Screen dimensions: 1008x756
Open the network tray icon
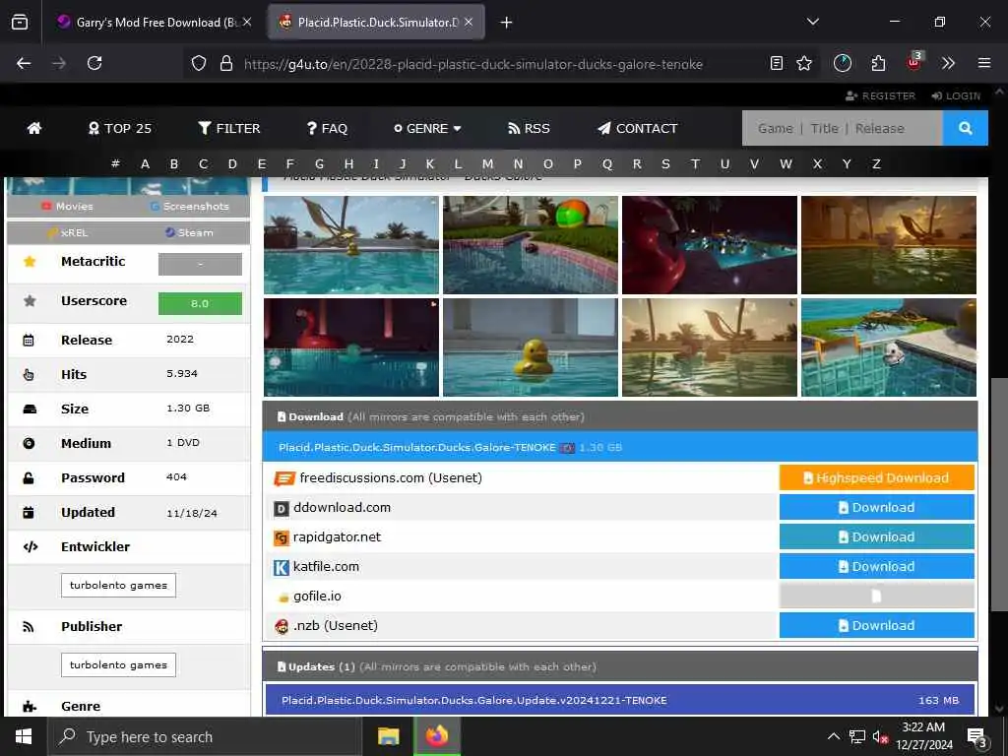tap(857, 736)
